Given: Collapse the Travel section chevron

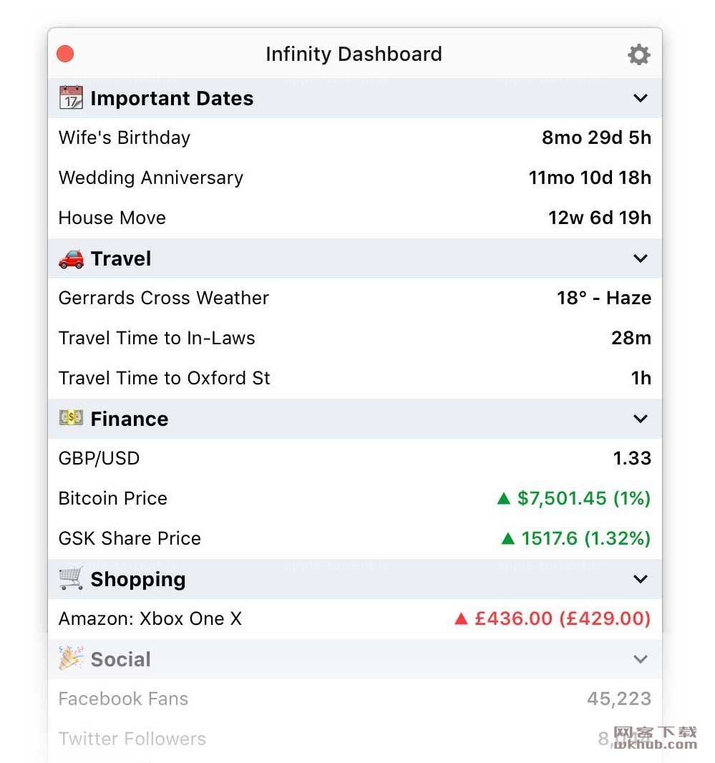Looking at the screenshot, I should [x=641, y=258].
